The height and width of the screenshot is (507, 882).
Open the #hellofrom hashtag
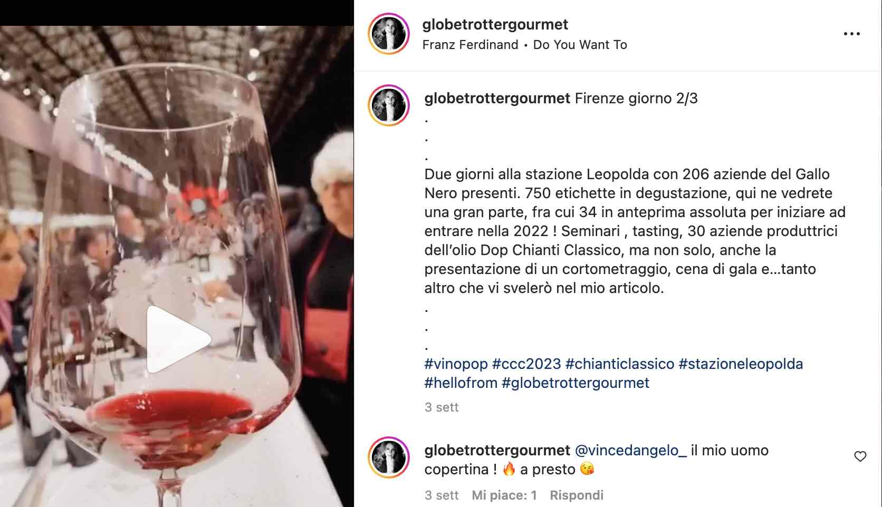[461, 383]
